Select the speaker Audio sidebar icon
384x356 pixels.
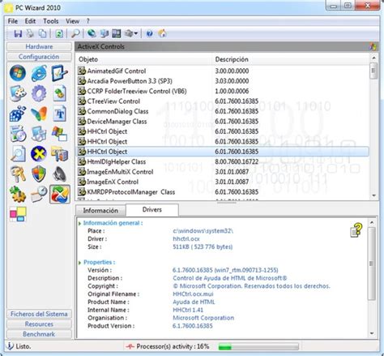(59, 174)
